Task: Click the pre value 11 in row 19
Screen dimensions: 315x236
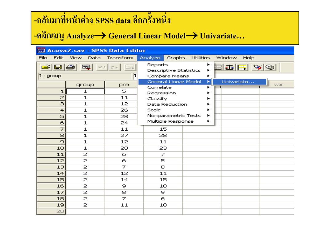Action: point(124,205)
